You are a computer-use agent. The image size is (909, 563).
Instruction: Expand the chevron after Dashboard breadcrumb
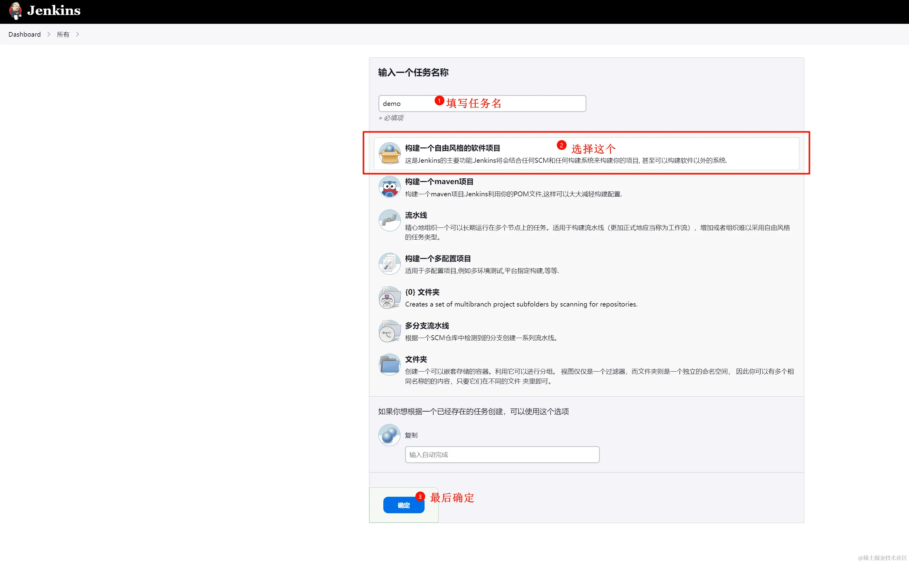[x=49, y=34]
